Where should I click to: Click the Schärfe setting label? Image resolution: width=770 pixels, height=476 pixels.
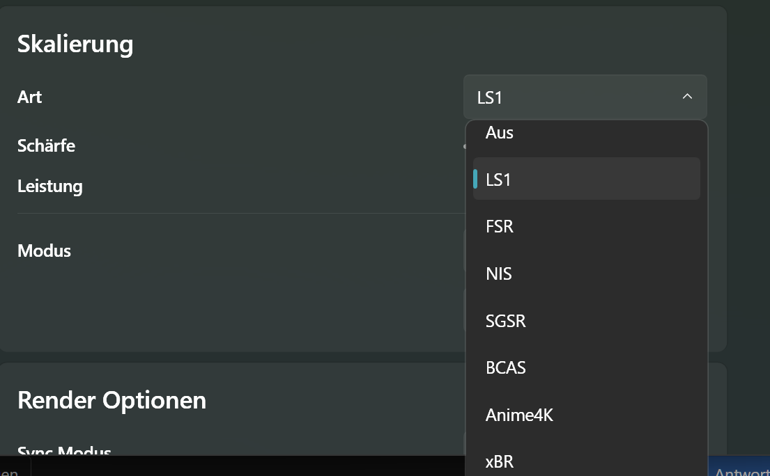click(x=46, y=145)
